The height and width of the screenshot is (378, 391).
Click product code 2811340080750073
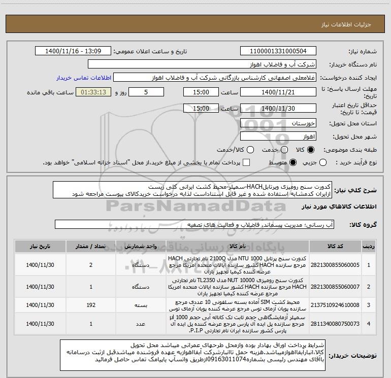(335, 324)
